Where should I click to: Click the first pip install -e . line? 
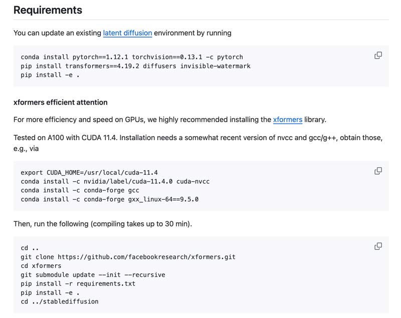coord(50,75)
